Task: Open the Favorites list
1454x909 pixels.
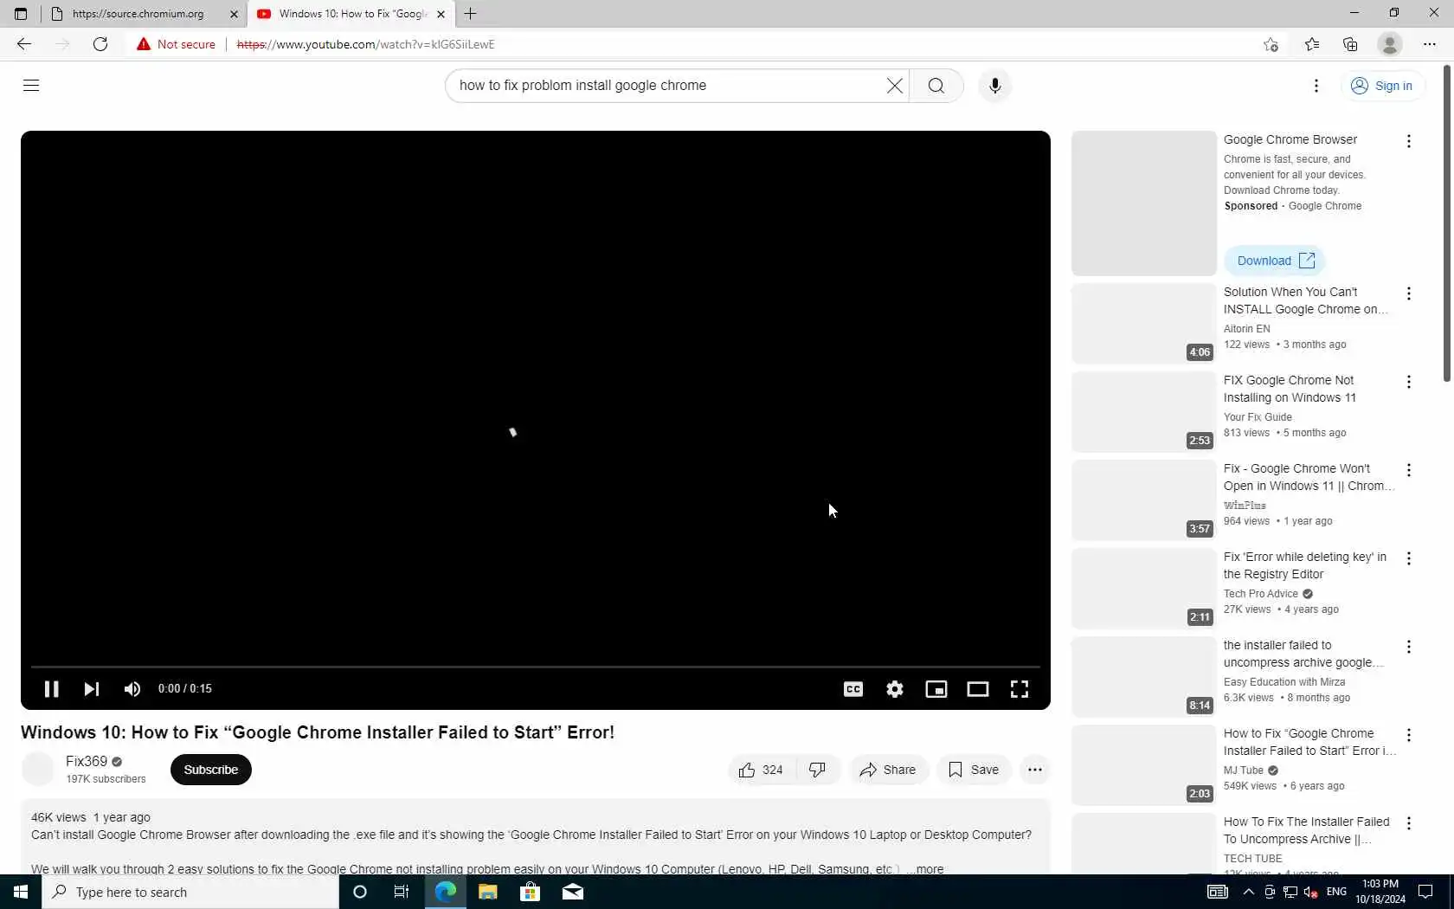Action: [x=1311, y=44]
